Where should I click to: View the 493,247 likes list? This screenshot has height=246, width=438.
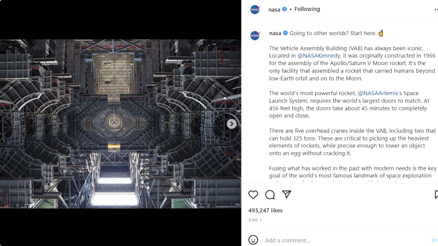click(x=265, y=210)
